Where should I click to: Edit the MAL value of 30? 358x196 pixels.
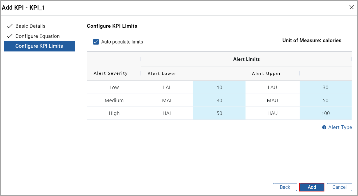pos(219,100)
